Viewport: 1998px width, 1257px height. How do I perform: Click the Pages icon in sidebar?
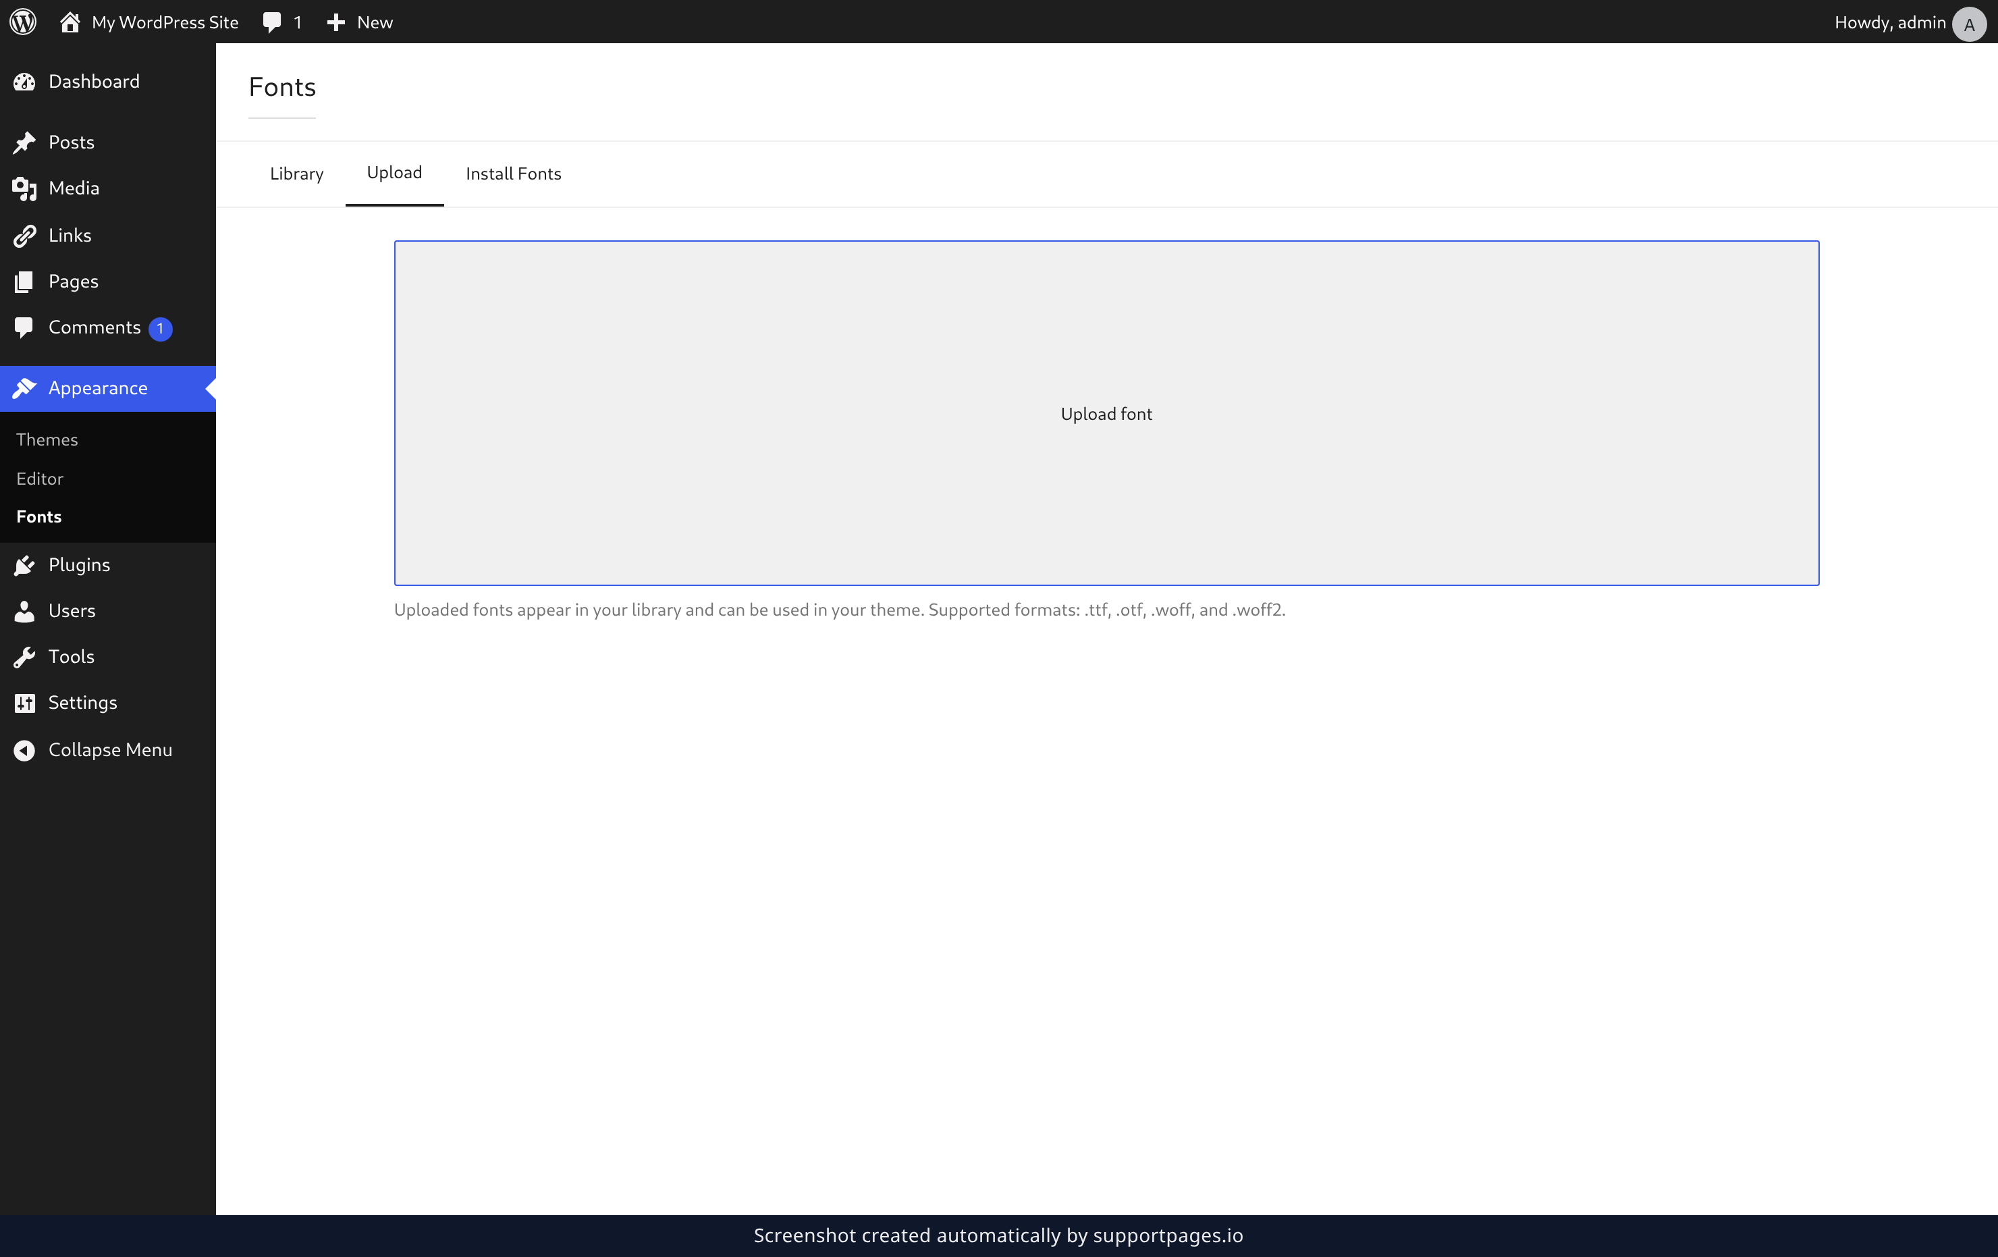coord(24,282)
